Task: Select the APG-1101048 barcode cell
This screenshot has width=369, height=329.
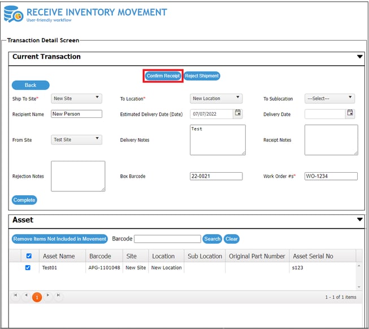Action: (x=104, y=267)
